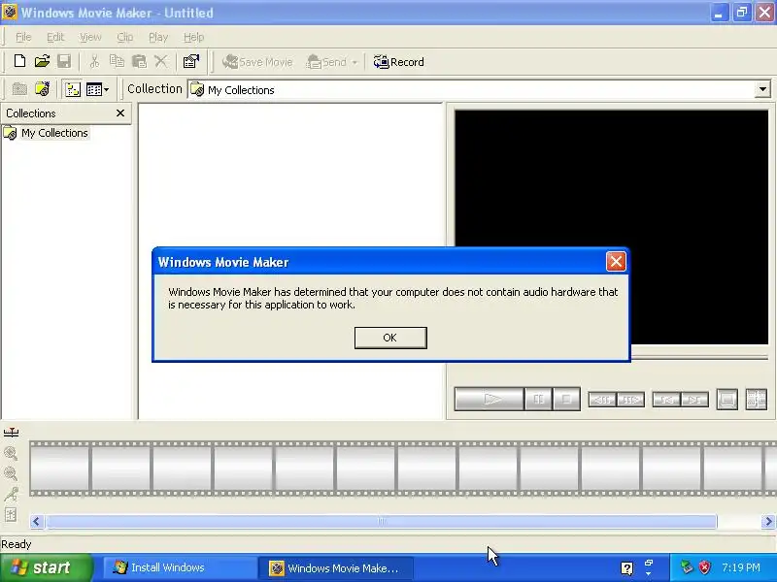Select My Collections in the tree
This screenshot has width=777, height=582.
(54, 133)
